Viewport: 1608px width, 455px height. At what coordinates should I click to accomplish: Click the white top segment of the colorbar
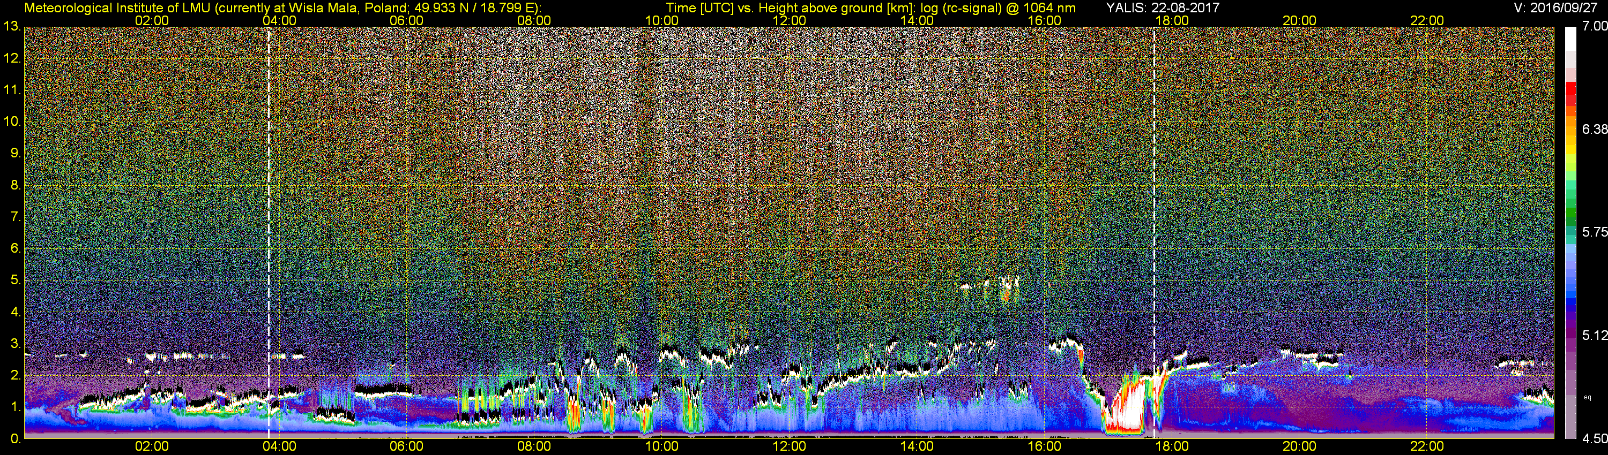[1570, 39]
